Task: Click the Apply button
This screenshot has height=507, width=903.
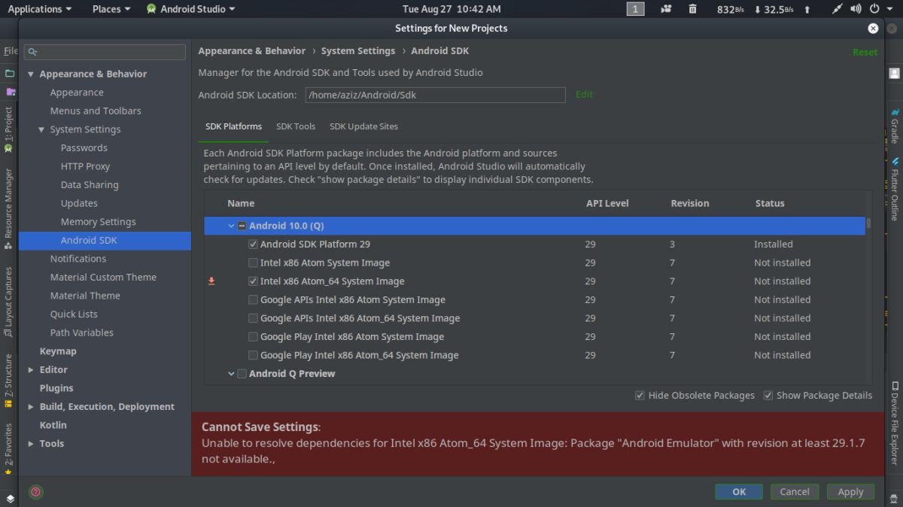Action: click(850, 492)
